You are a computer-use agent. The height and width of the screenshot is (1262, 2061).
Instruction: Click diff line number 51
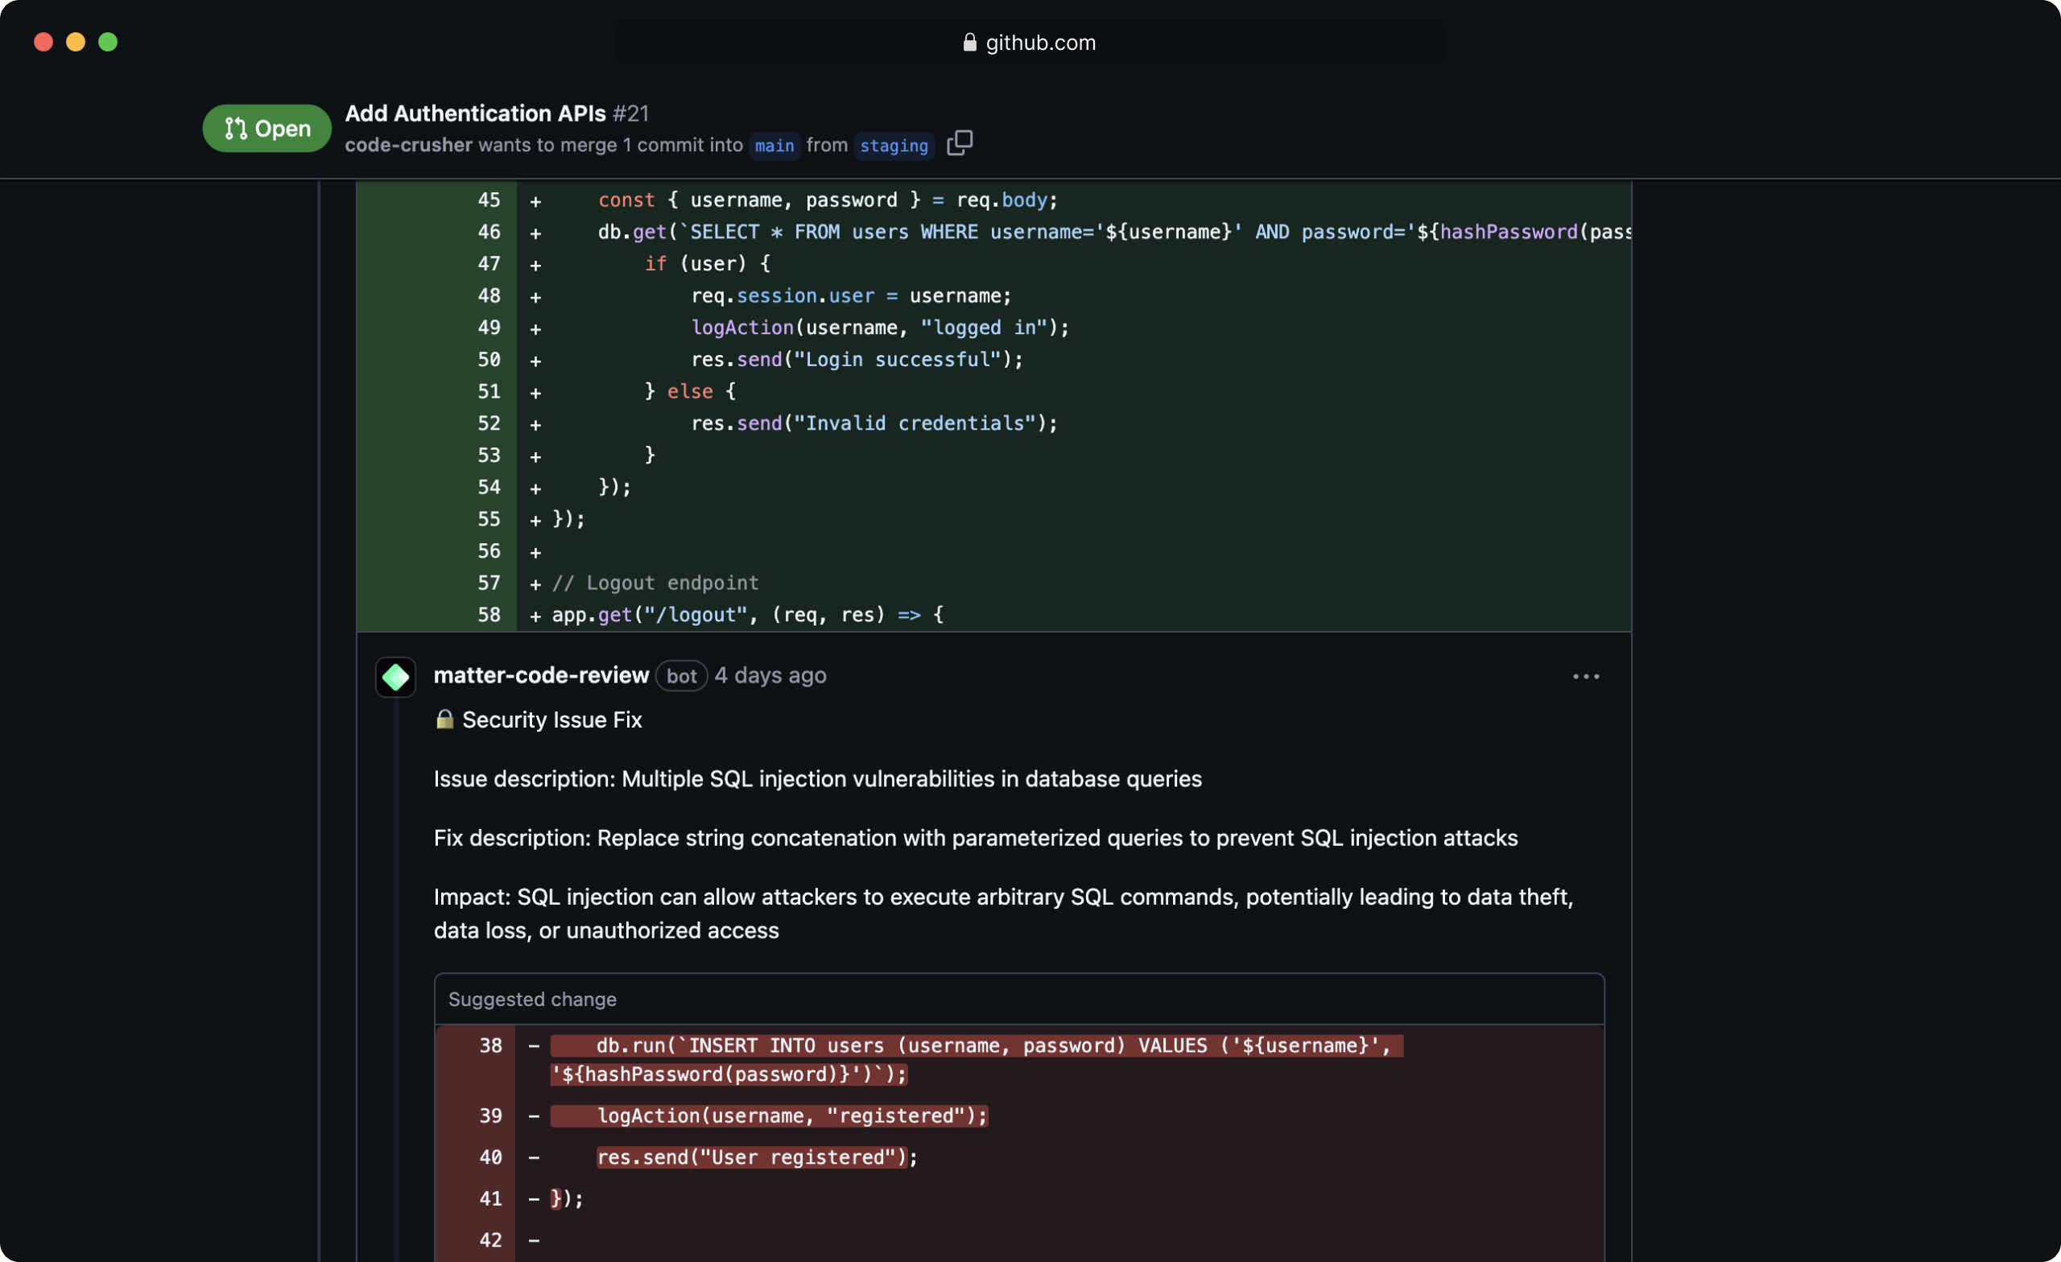[x=489, y=390]
